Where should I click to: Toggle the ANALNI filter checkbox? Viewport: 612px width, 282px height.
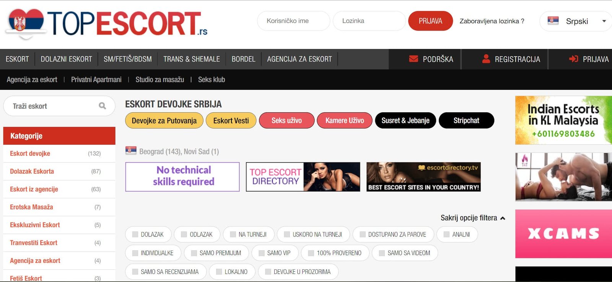tap(446, 234)
